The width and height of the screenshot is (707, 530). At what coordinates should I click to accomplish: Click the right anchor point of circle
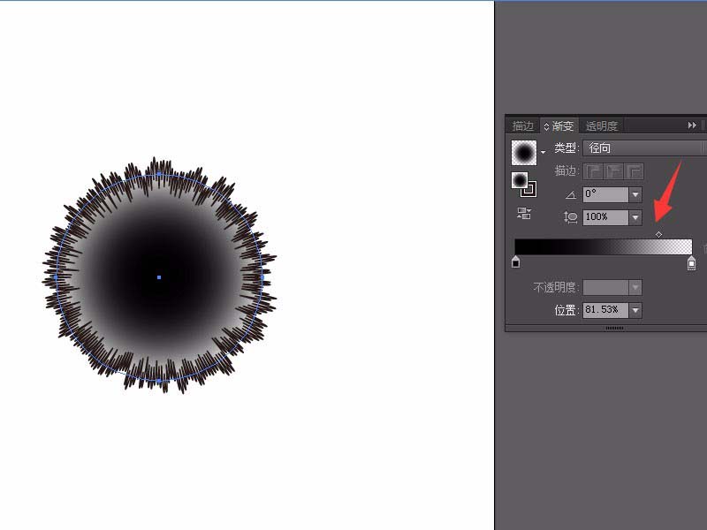pyautogui.click(x=262, y=277)
